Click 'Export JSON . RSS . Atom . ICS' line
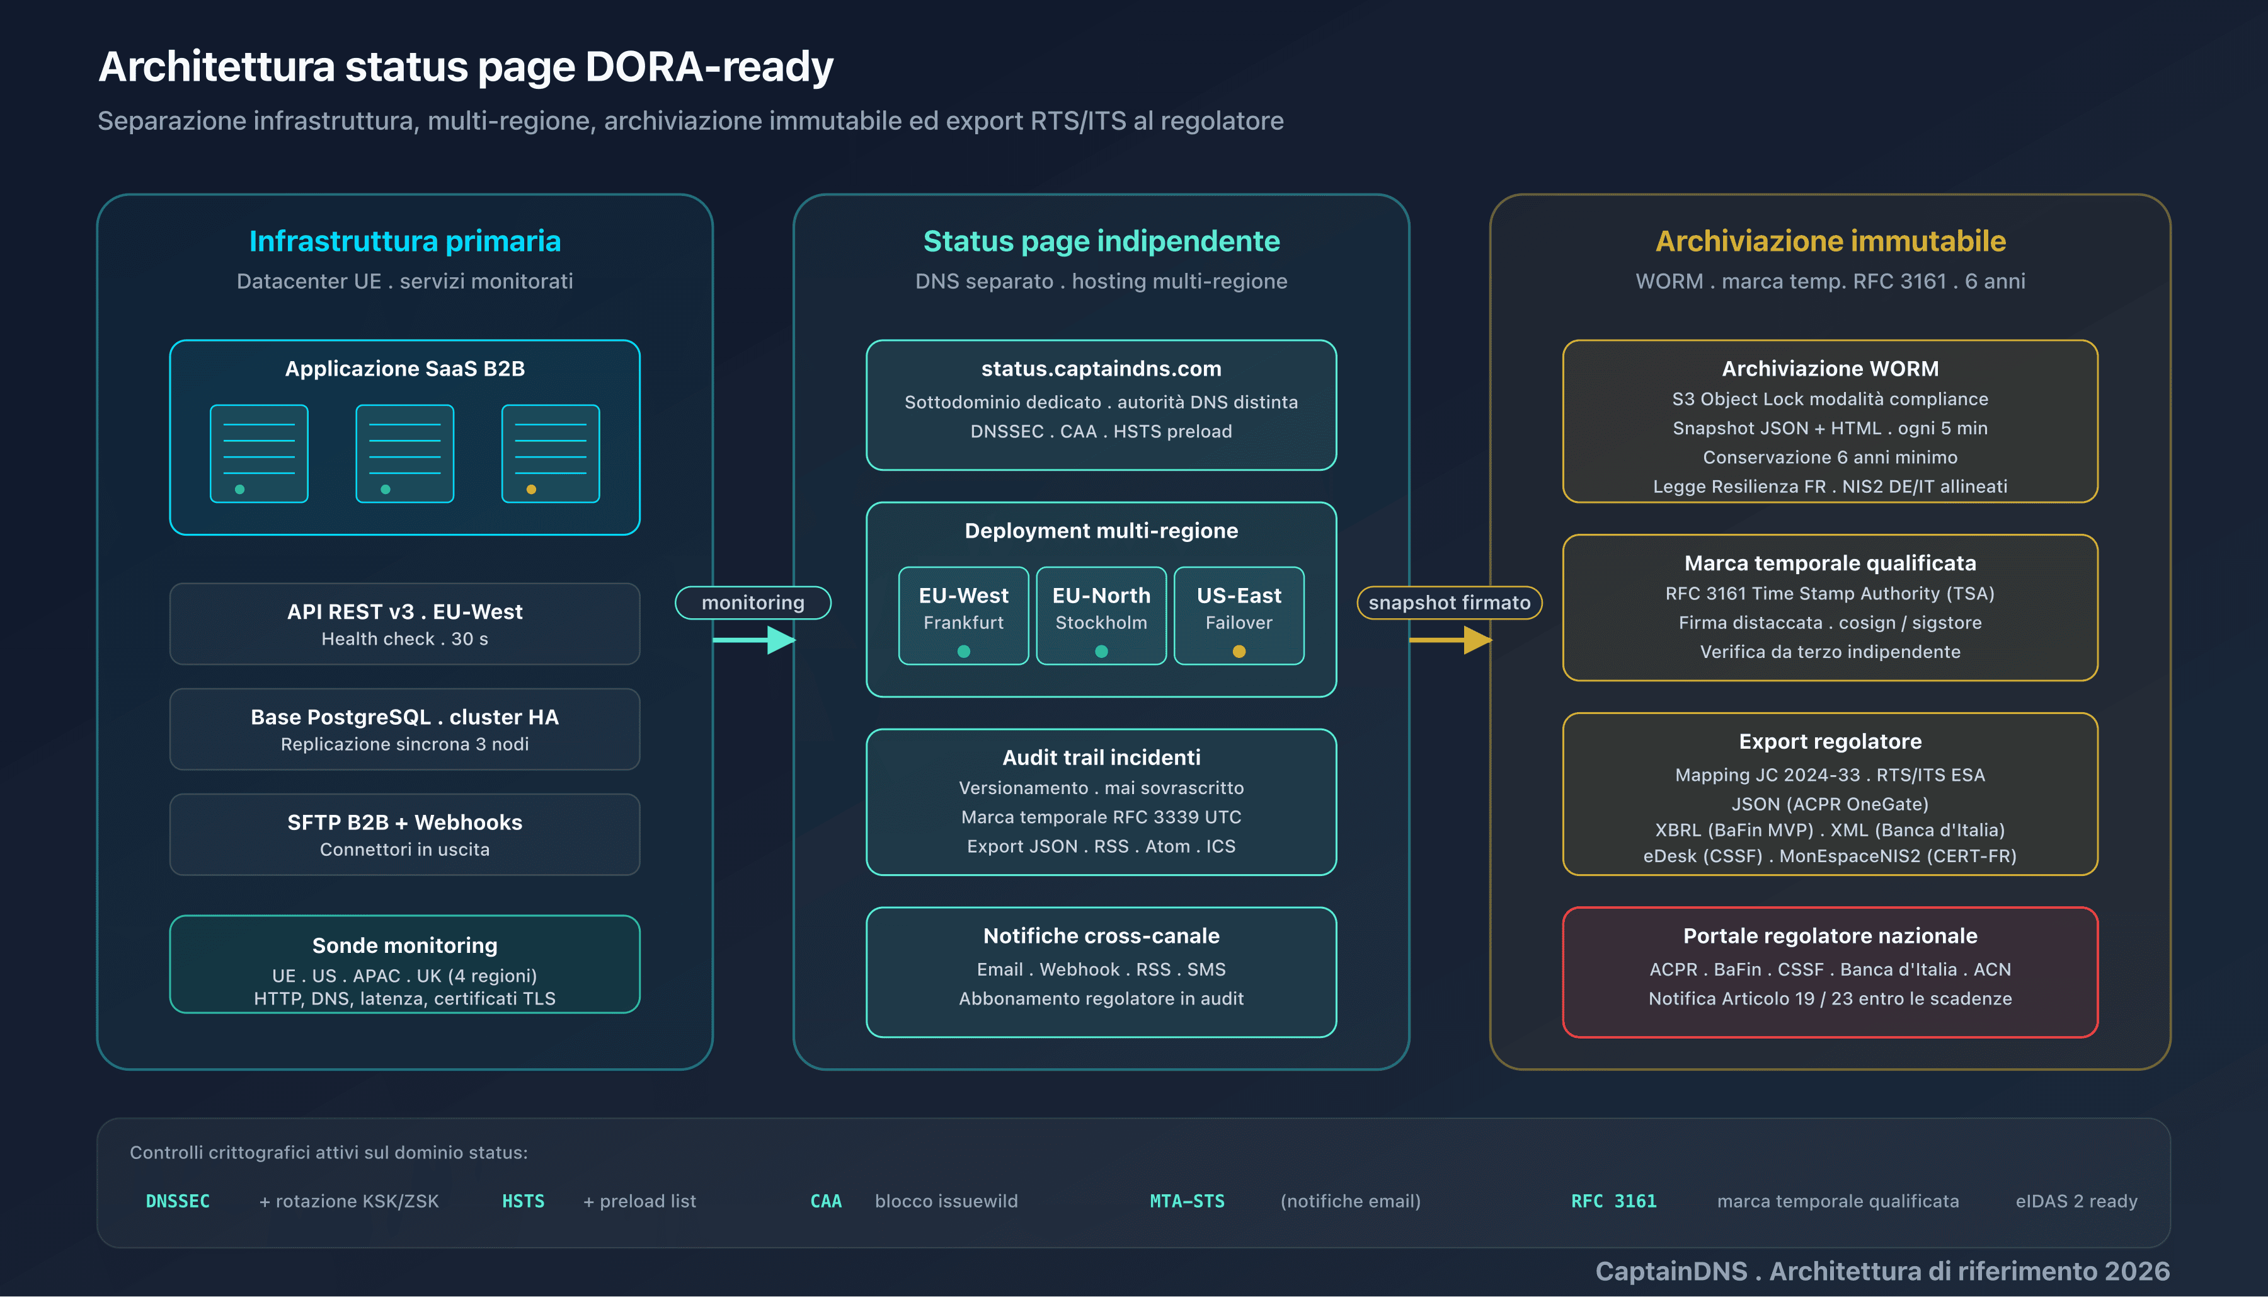2268x1297 pixels. coord(1101,846)
